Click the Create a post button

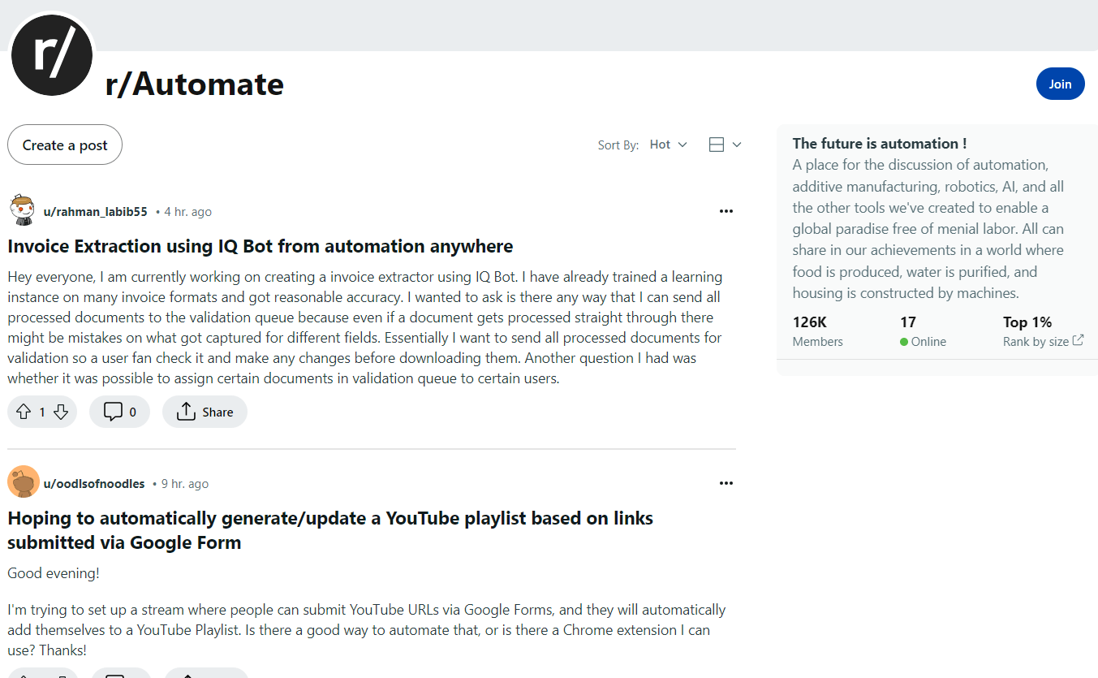point(65,145)
